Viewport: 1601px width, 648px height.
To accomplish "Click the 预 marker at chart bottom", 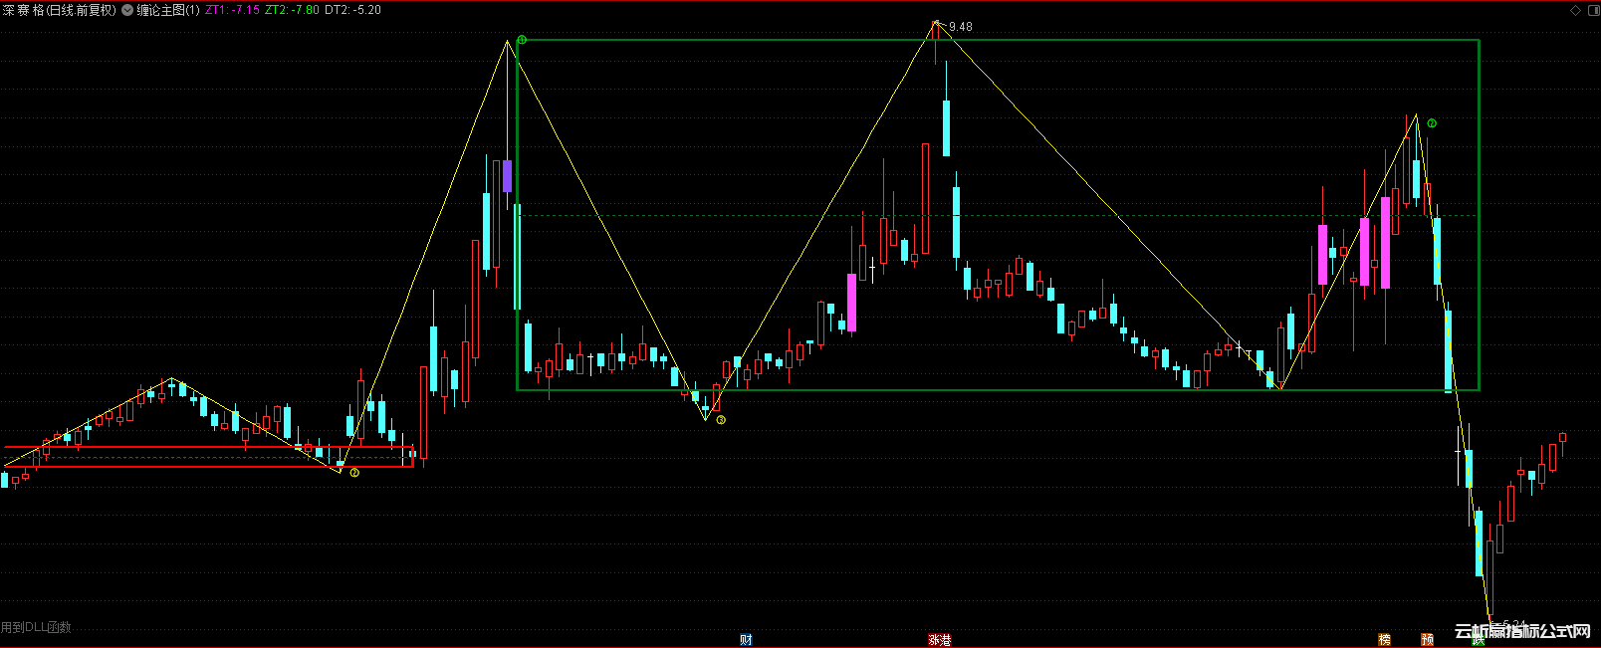I will [1427, 639].
